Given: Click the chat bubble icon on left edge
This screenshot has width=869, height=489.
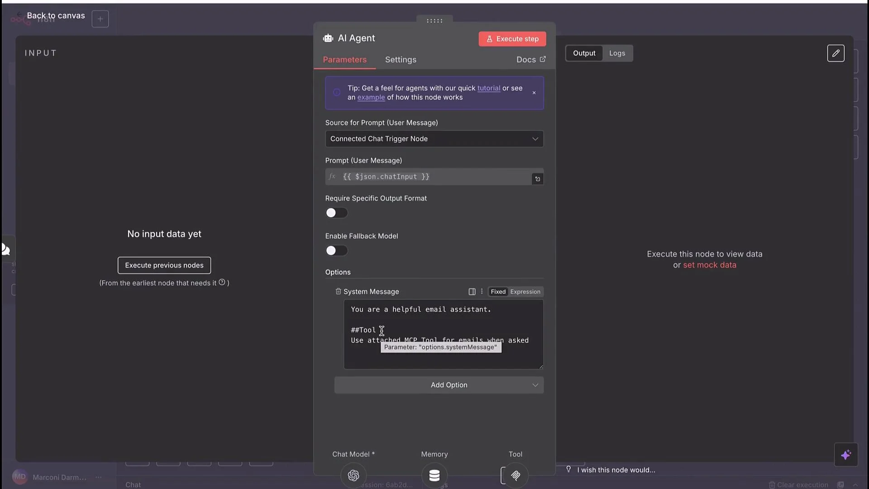Looking at the screenshot, I should (x=5, y=249).
